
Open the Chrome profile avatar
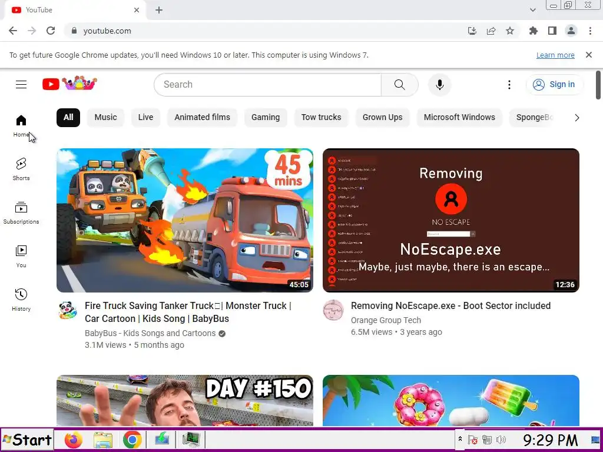pyautogui.click(x=571, y=31)
